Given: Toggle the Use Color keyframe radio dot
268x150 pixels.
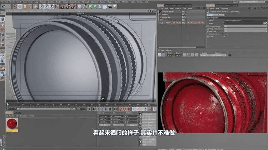Looking at the screenshot, I should point(208,31).
